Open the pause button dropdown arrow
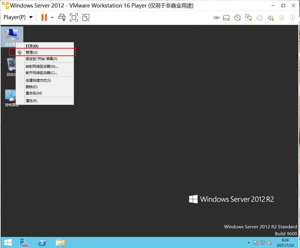Screen dimensions: 300x248 52,17
